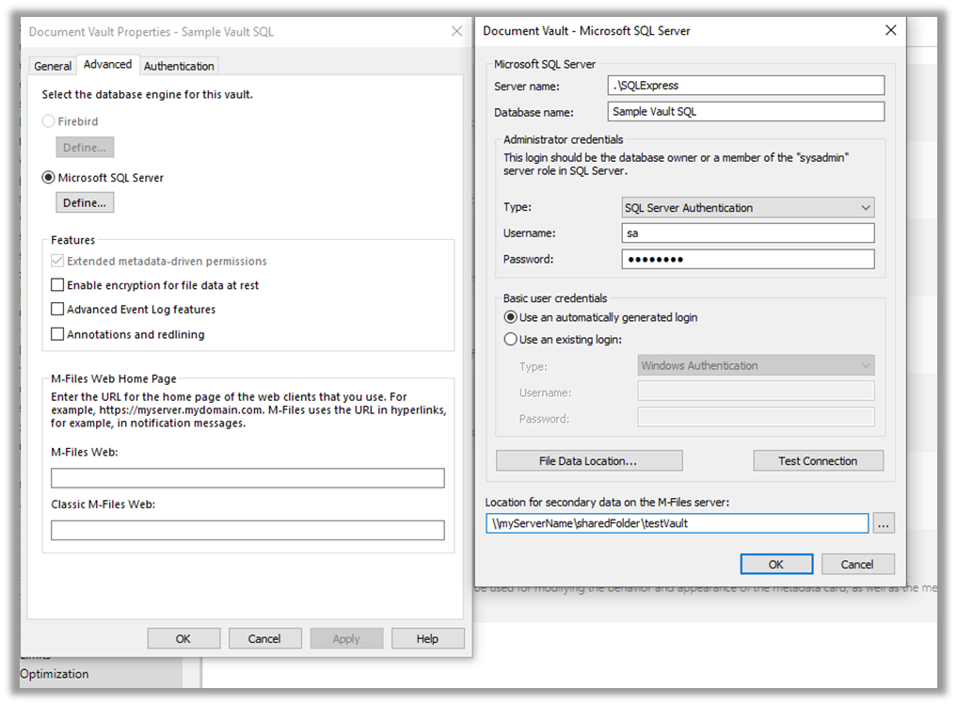Close the Document Vault SQL Server dialog
This screenshot has width=957, height=705.
tap(890, 30)
